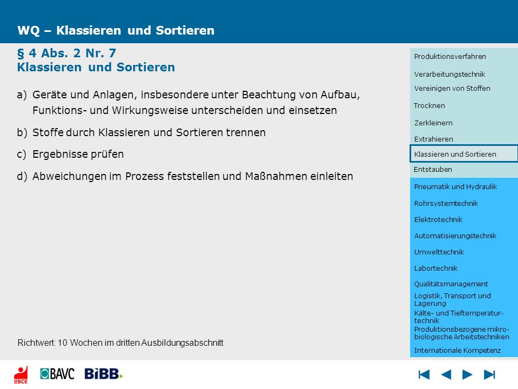Open the Zerkleinern section
The width and height of the screenshot is (518, 389).
(x=433, y=123)
